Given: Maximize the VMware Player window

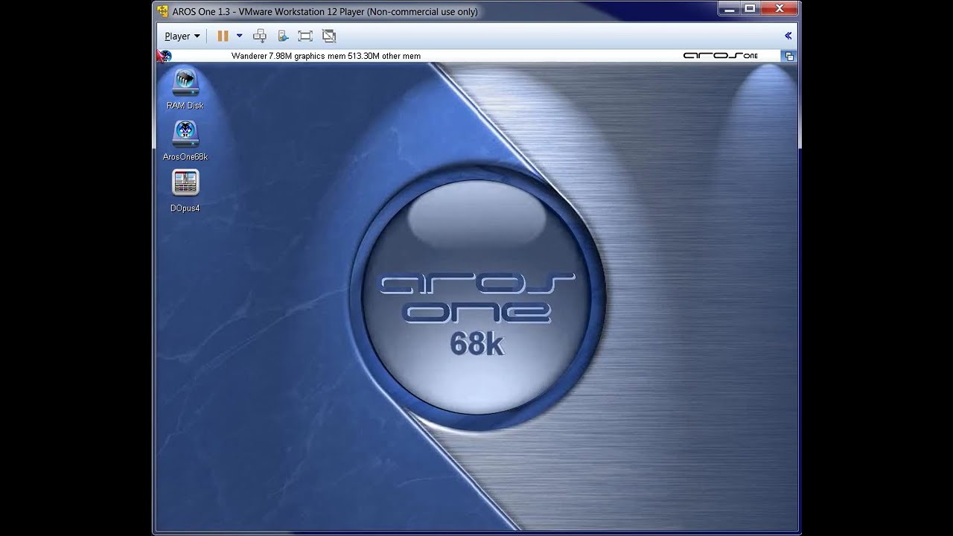Looking at the screenshot, I should click(x=750, y=8).
